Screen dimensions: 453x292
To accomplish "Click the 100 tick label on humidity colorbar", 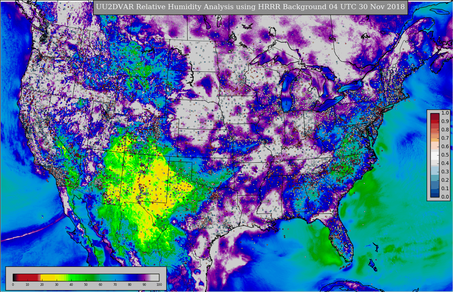I will click(159, 285).
